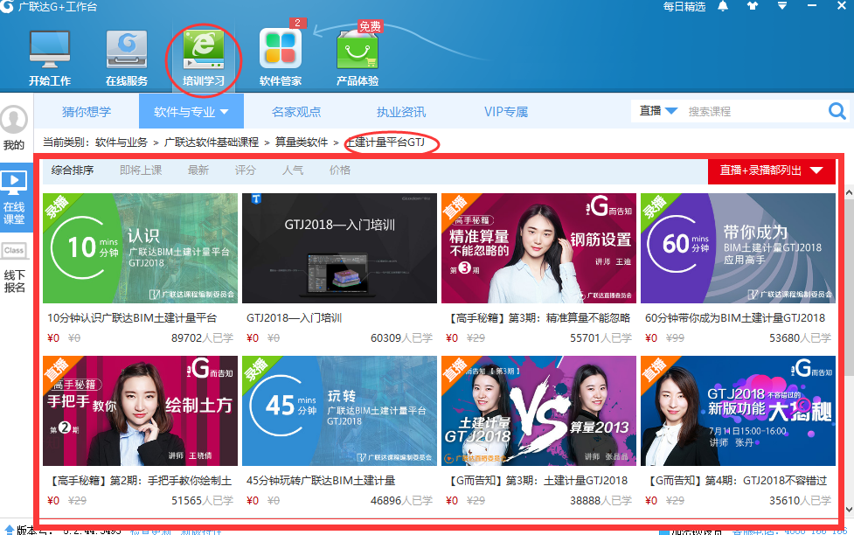Click the 软件与业务 breadcrumb link
The image size is (854, 535).
(x=122, y=142)
